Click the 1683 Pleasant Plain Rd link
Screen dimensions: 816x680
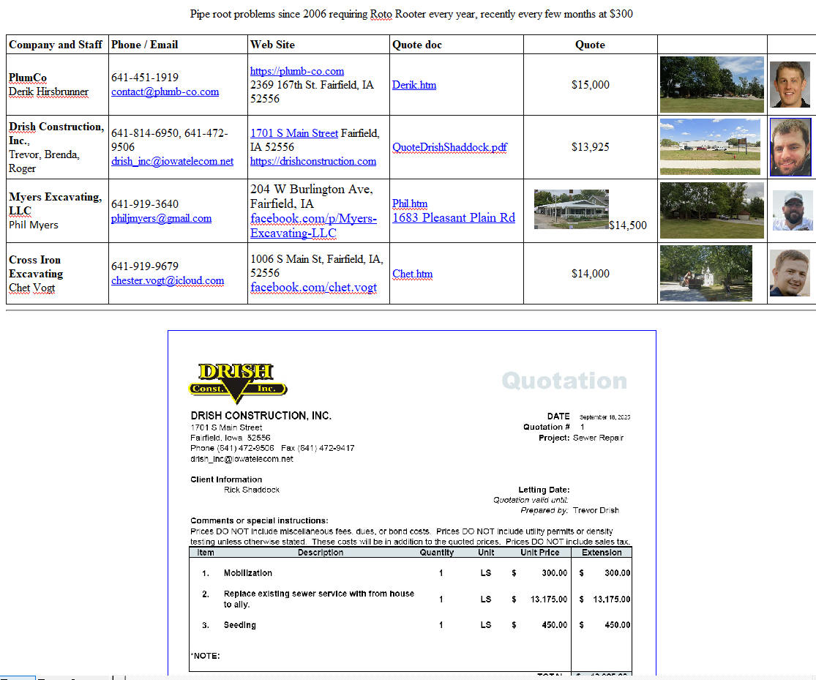(453, 217)
